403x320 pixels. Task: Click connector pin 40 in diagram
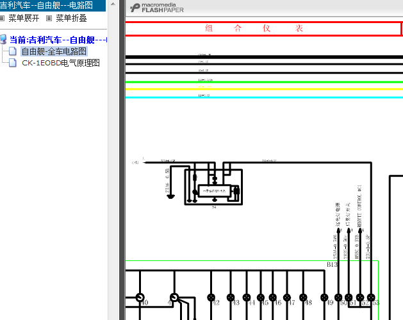click(140, 298)
